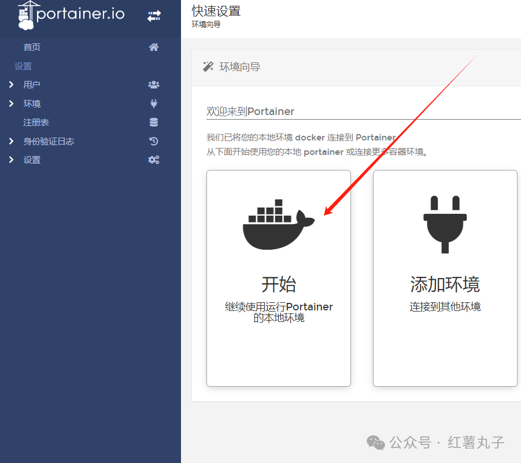Expand the 环境 menu chevron
This screenshot has width=521, height=463.
pyautogui.click(x=12, y=103)
